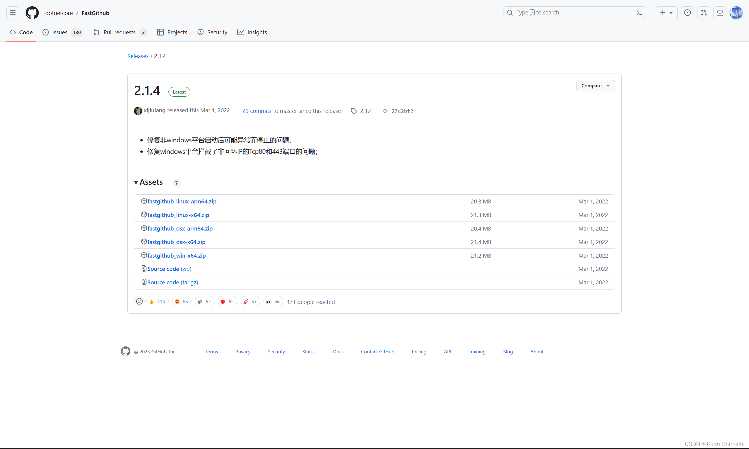
Task: Open your pull requests icon in header
Action: click(704, 13)
